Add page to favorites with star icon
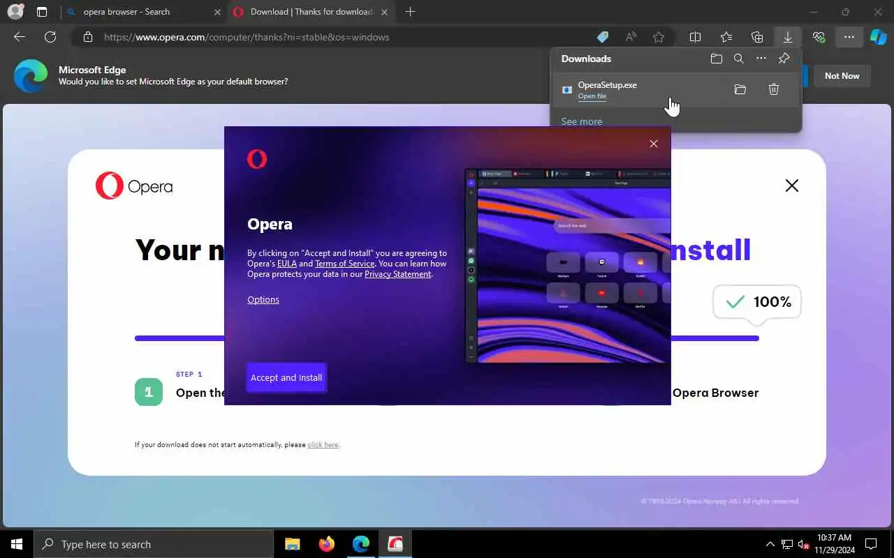Image resolution: width=894 pixels, height=558 pixels. tap(659, 37)
